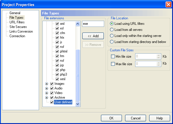Expand the Video file types node
Screen dimensions: 173x124
[46, 93]
